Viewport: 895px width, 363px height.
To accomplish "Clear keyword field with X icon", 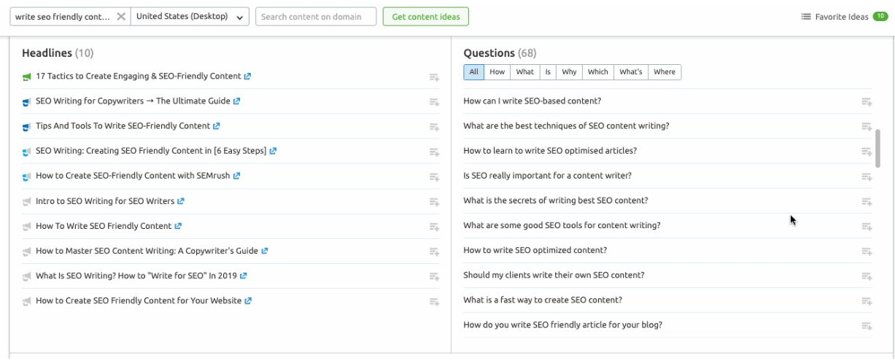I will 121,17.
